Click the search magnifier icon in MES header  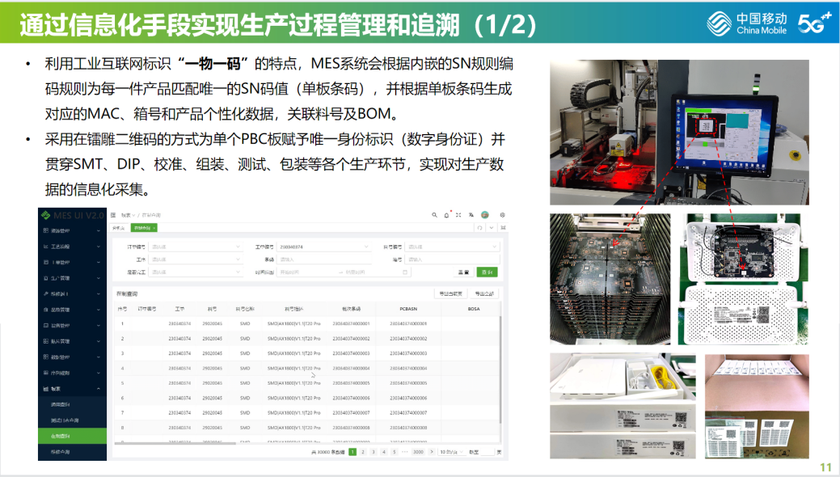tap(434, 215)
